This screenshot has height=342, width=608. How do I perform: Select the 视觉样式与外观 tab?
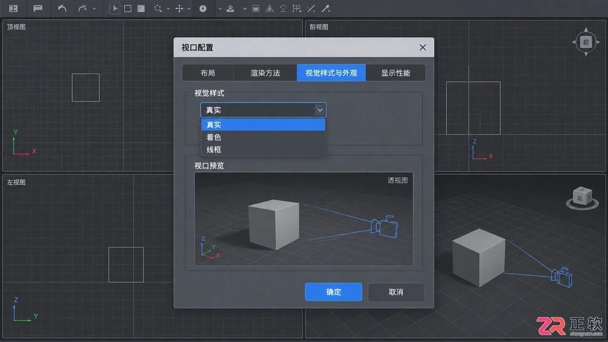coord(331,73)
